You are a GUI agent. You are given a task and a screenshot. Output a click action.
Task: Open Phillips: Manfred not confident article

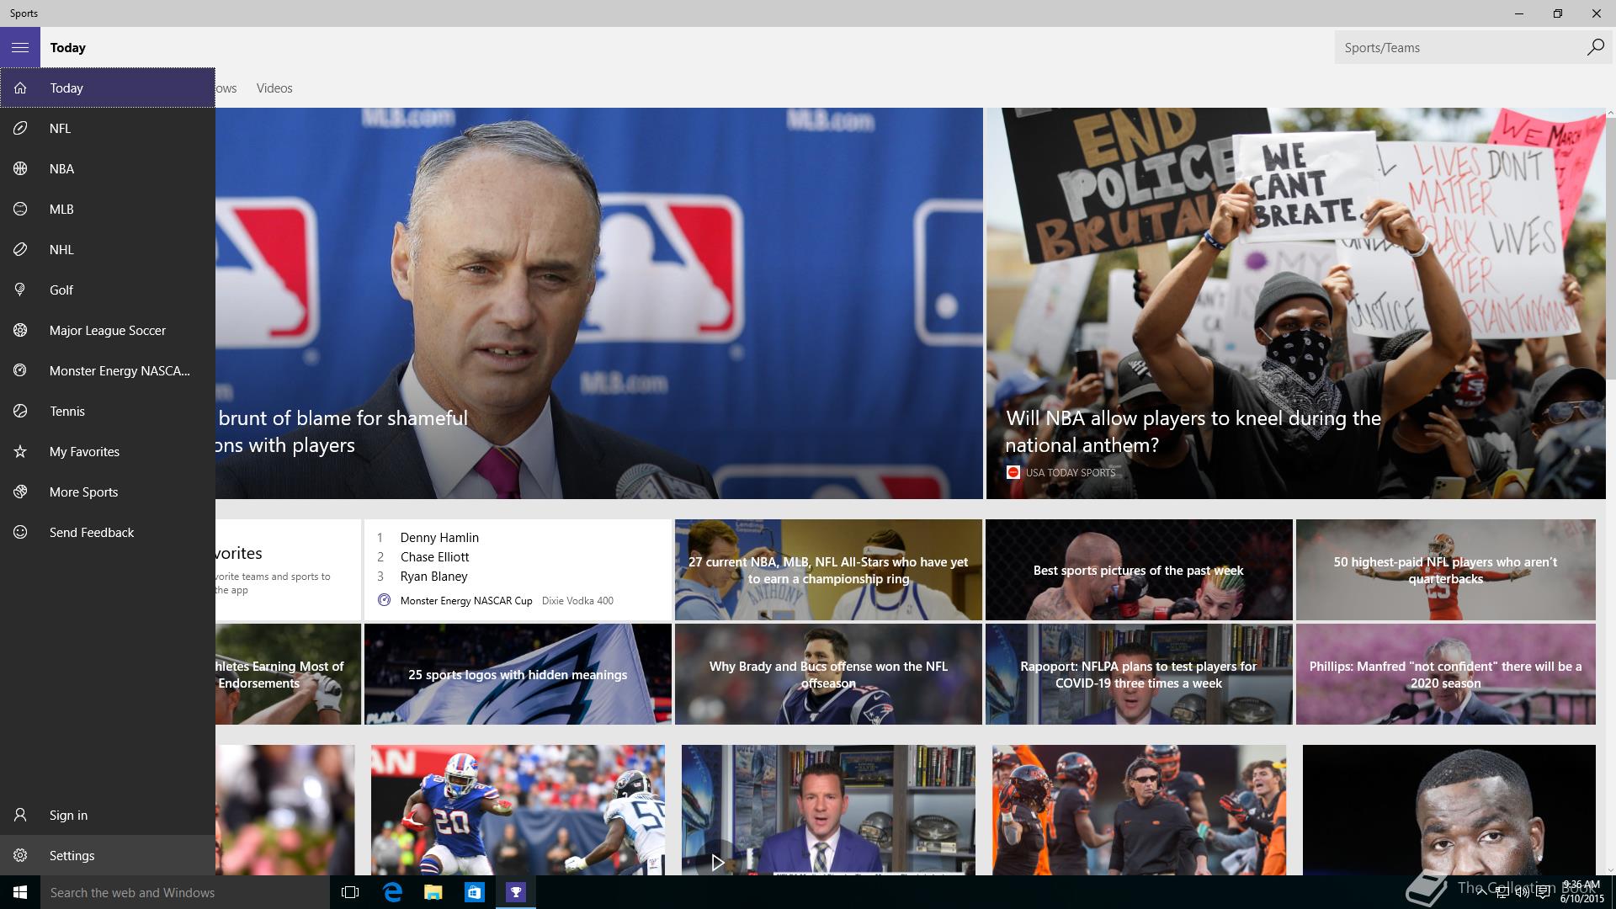click(x=1445, y=674)
